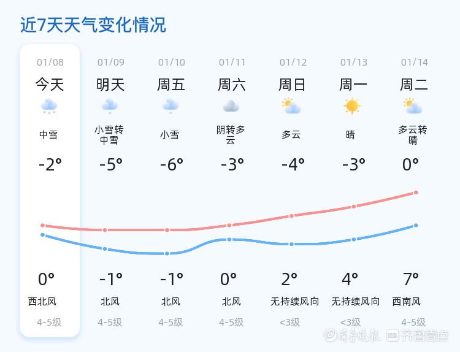460x352 pixels.
Task: Click the snow icon for 周五
Action: pos(171,107)
